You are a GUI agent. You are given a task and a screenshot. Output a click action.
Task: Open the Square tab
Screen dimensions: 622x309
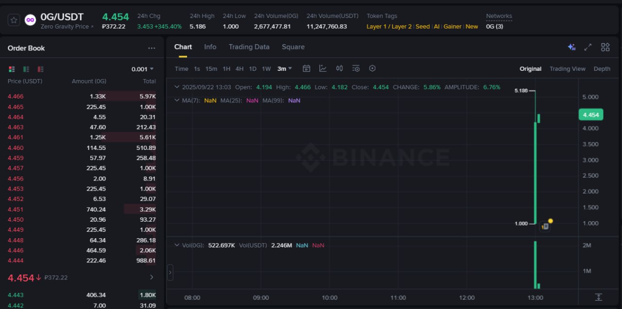293,47
